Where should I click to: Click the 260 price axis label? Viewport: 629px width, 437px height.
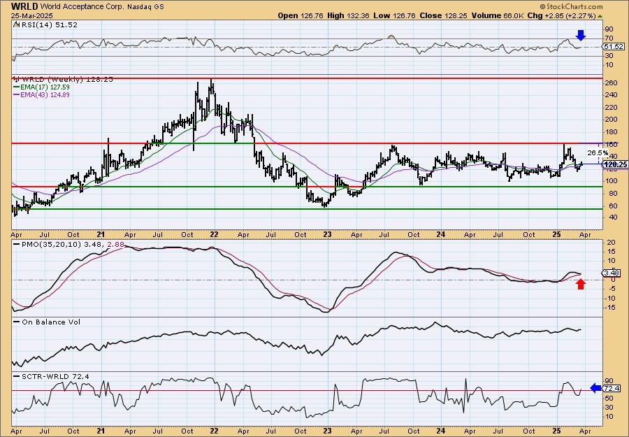[x=611, y=83]
